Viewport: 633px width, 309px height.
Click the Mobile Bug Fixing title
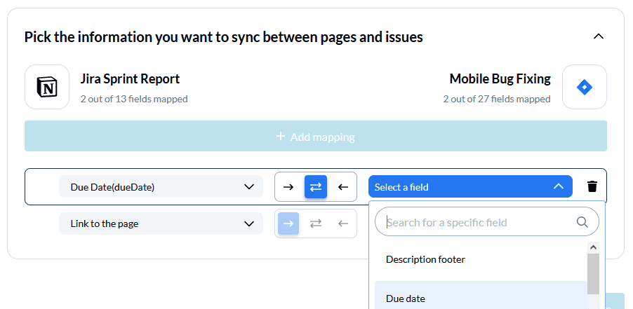point(500,78)
